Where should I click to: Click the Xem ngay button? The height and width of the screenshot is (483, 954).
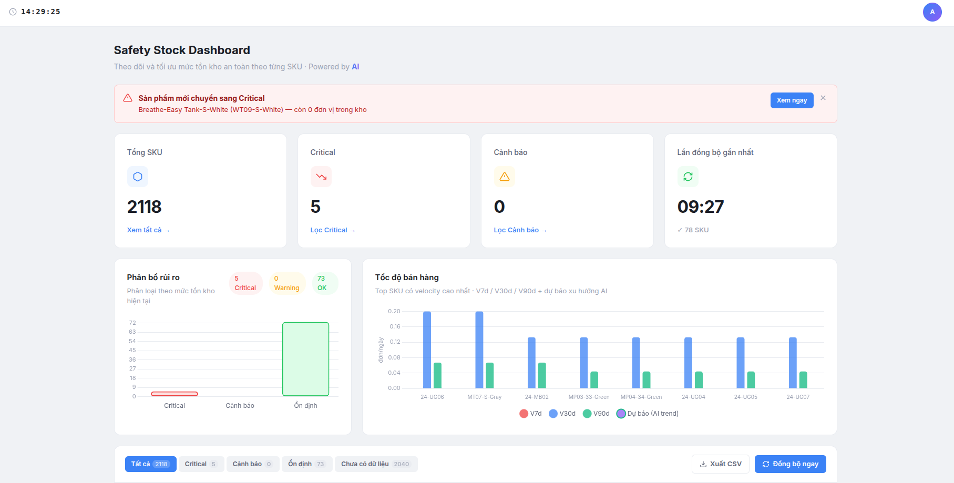pyautogui.click(x=792, y=100)
